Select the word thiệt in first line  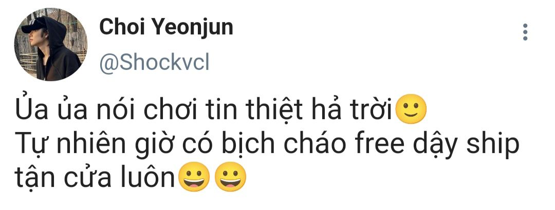[x=274, y=110]
